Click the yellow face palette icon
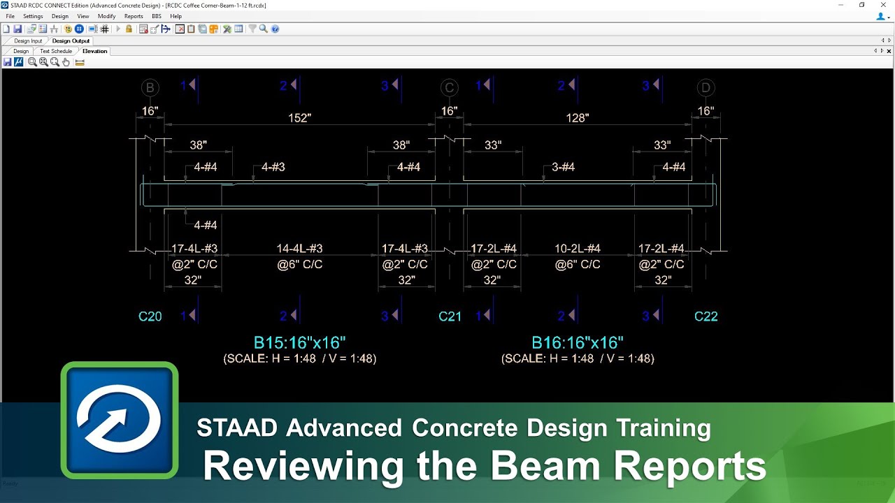The height and width of the screenshot is (503, 895). coord(68,29)
